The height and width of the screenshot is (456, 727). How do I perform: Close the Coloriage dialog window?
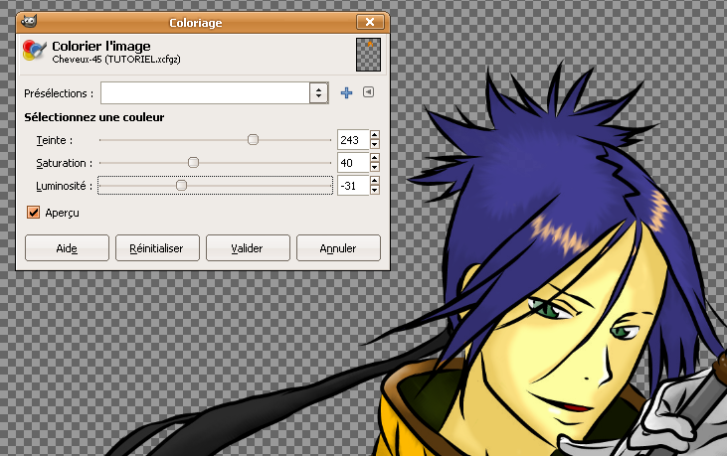tap(371, 21)
